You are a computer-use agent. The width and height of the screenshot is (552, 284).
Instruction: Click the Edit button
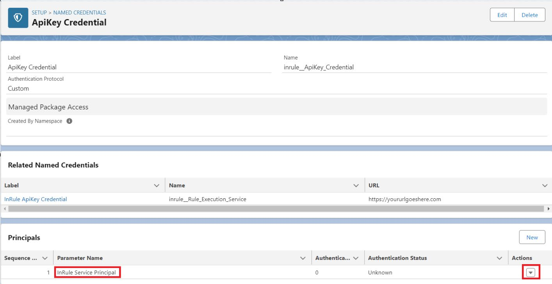[x=502, y=15]
